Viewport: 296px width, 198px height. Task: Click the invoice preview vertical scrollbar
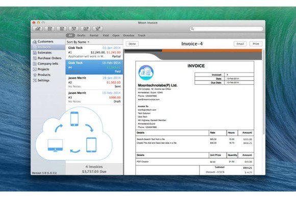pos(263,92)
